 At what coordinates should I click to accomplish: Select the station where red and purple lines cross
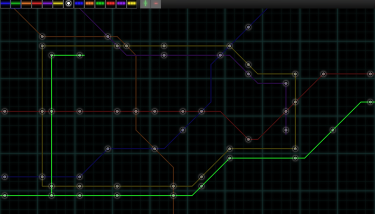286,111
